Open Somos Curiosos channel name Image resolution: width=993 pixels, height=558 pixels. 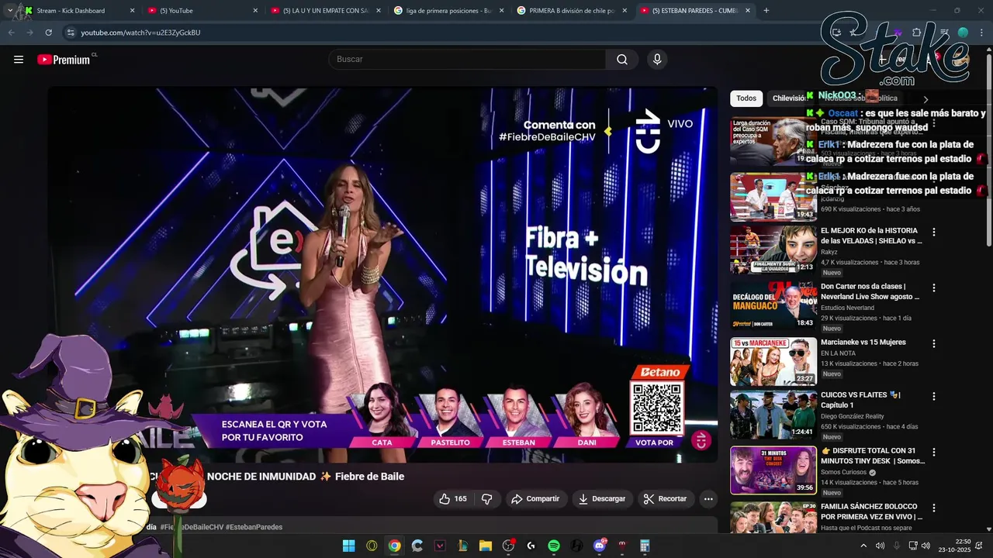844,473
